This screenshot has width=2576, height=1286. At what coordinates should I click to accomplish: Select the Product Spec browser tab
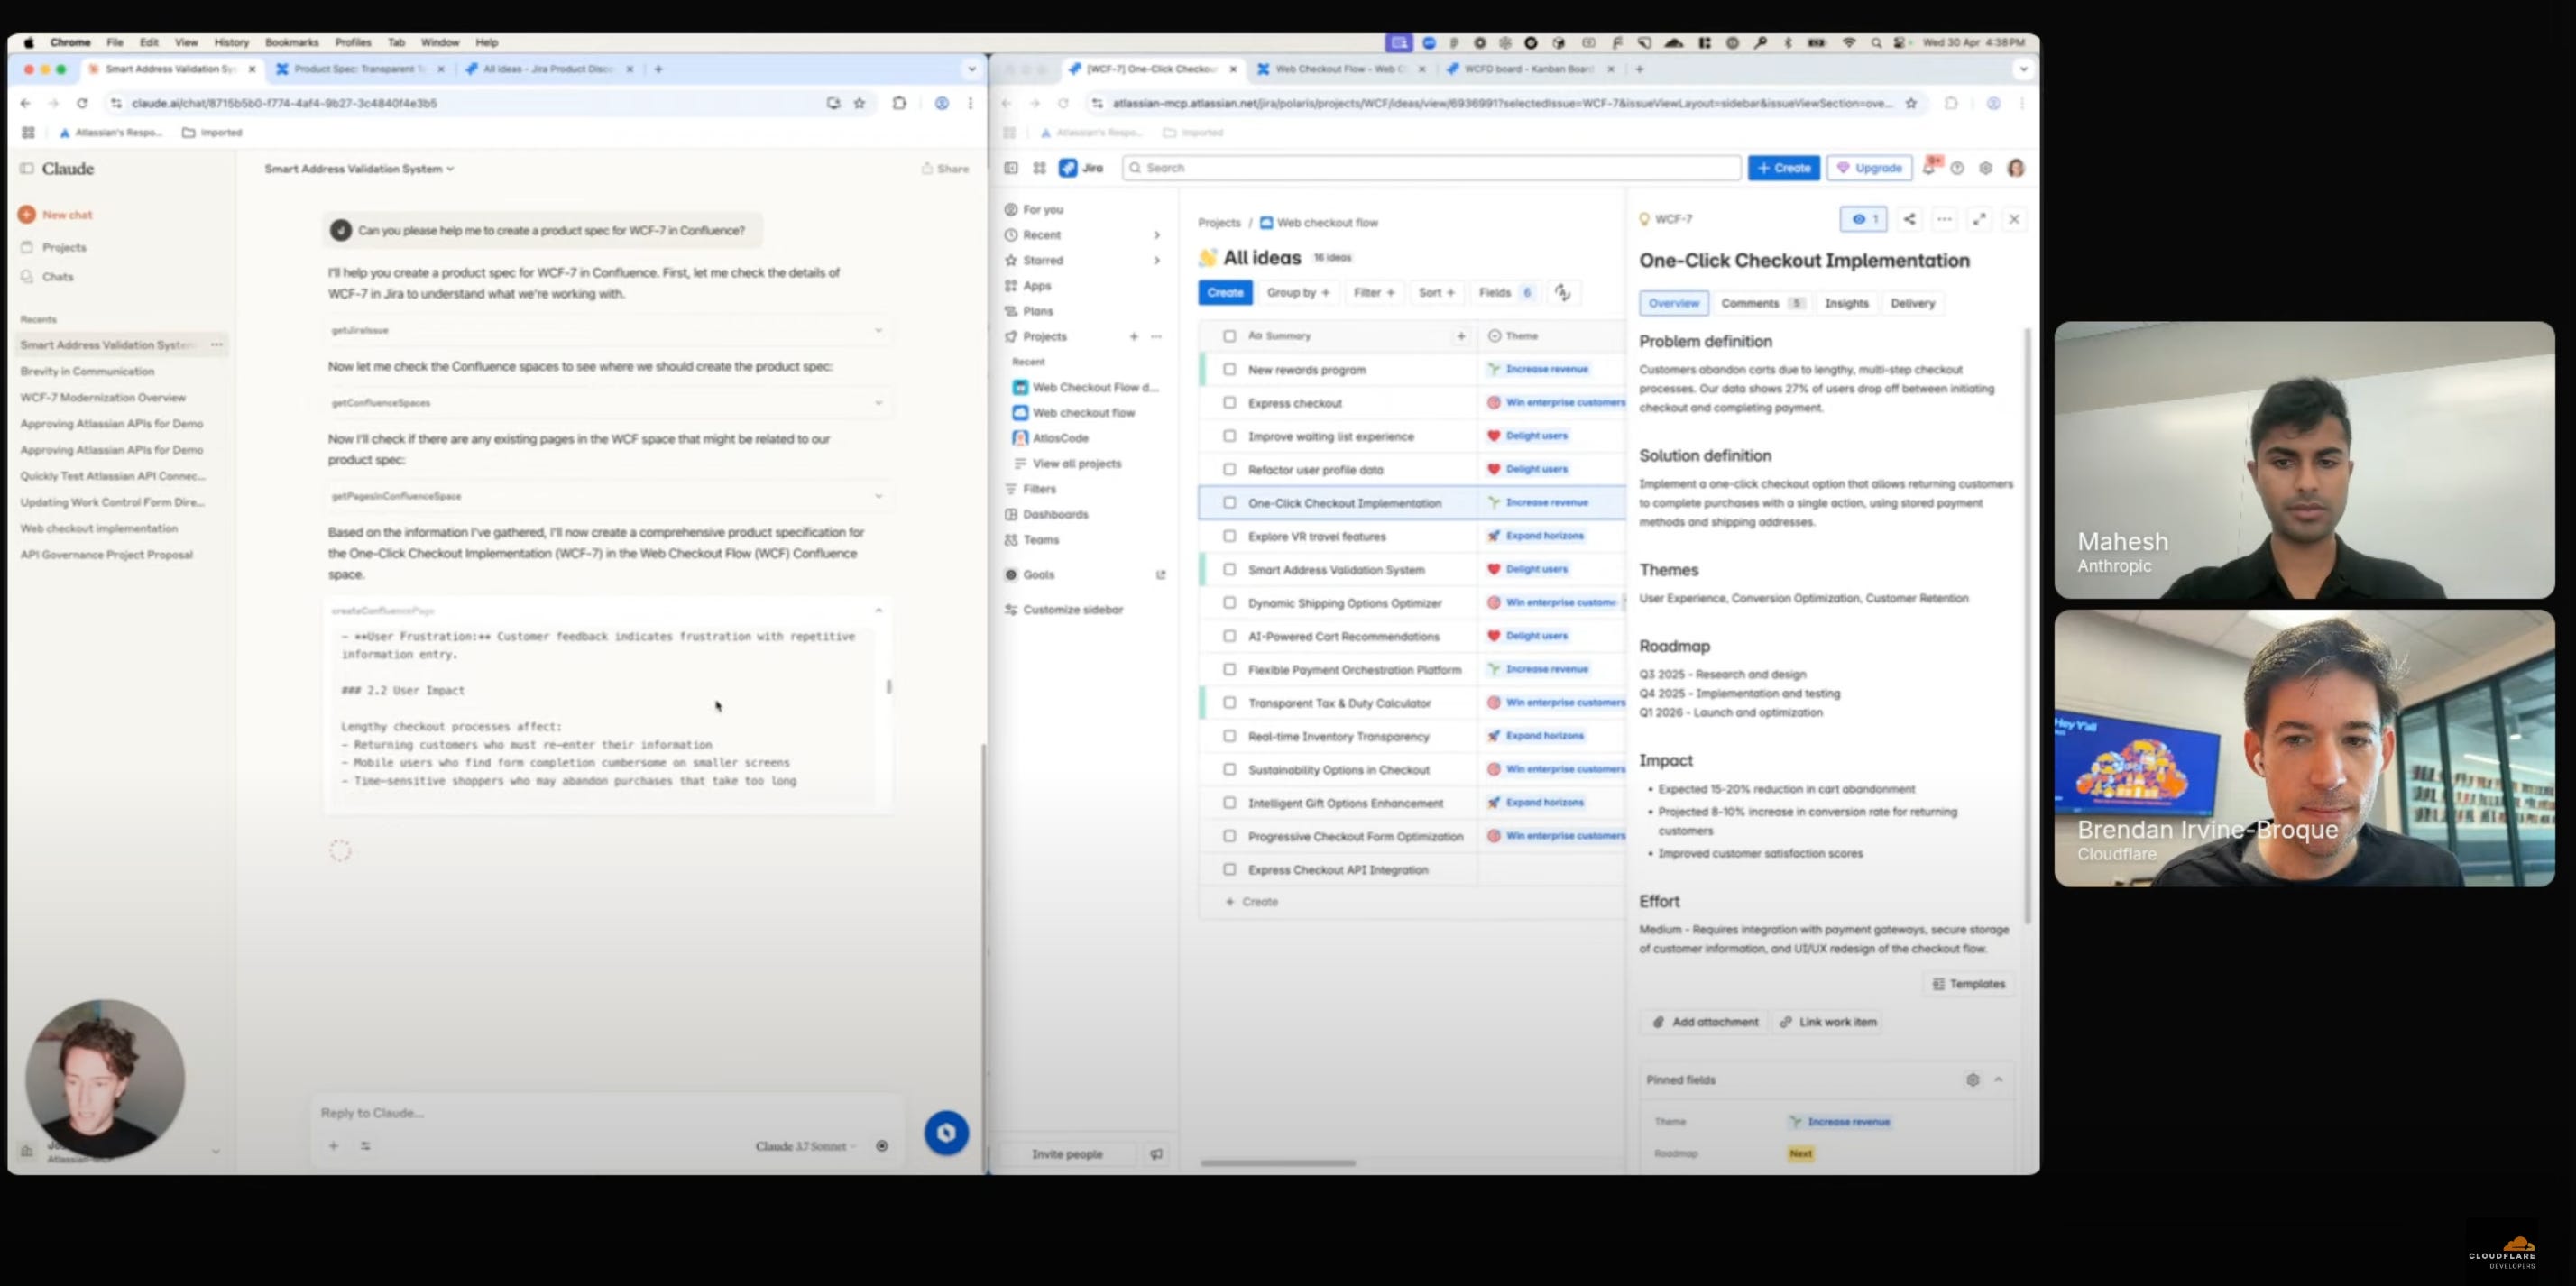coord(360,69)
